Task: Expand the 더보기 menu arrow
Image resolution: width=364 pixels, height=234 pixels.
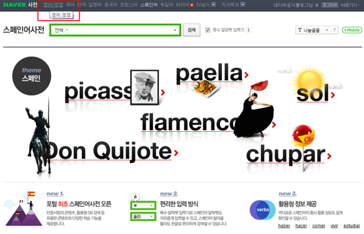Action: pyautogui.click(x=213, y=4)
